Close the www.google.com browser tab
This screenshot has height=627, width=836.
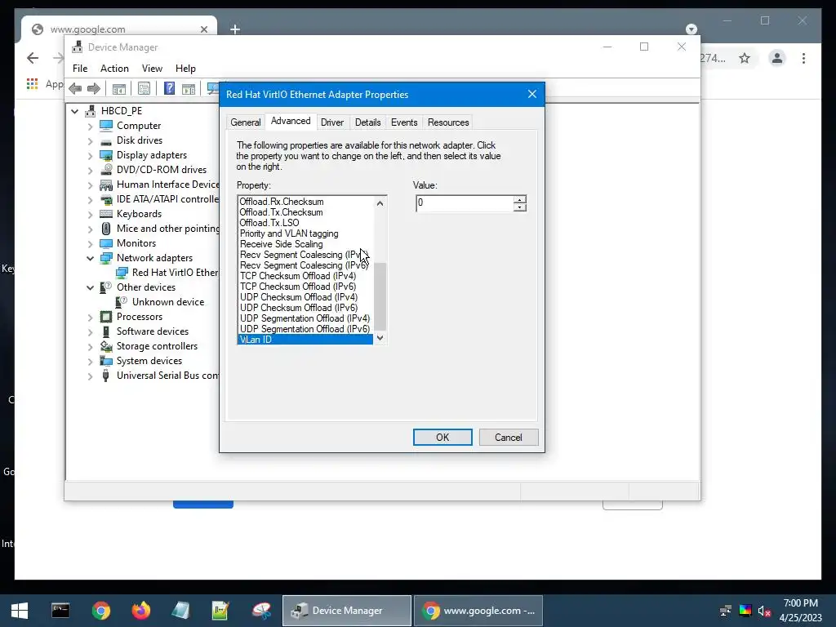[203, 29]
